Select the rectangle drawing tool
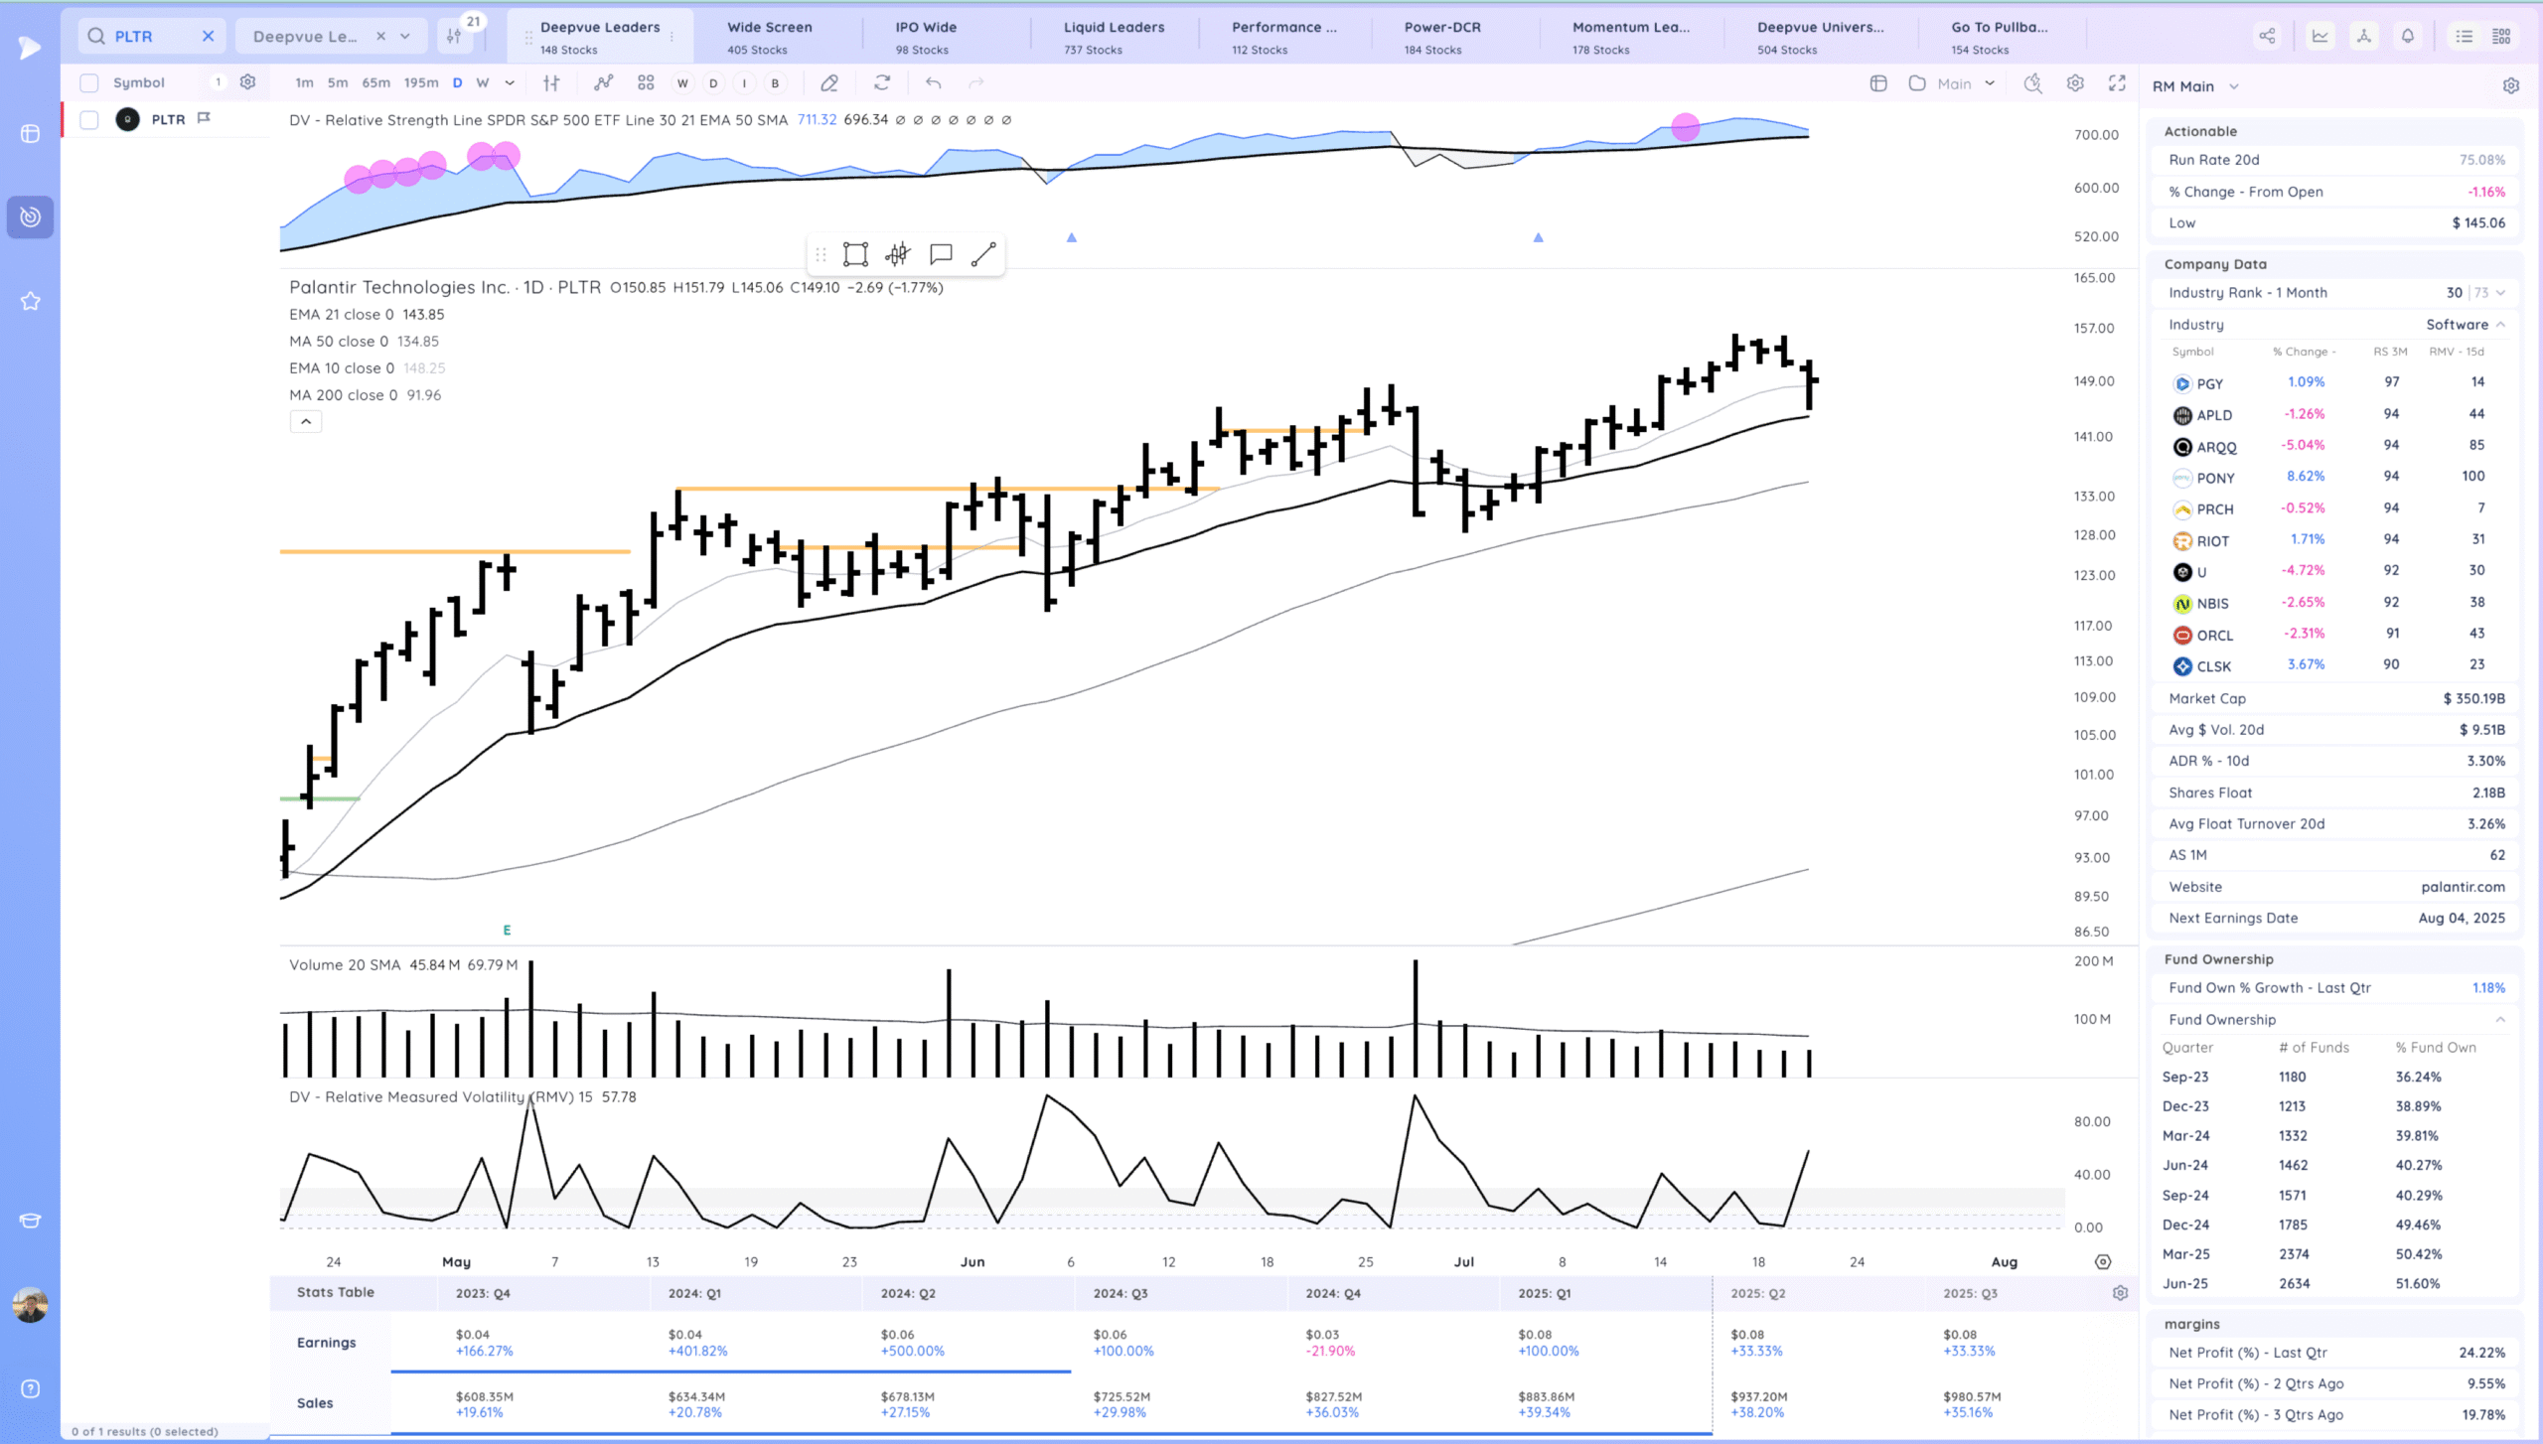 pyautogui.click(x=854, y=254)
